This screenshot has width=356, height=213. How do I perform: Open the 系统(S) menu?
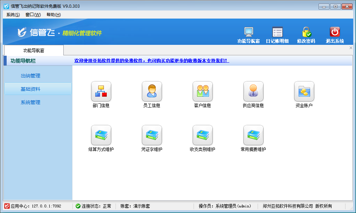click(x=13, y=15)
